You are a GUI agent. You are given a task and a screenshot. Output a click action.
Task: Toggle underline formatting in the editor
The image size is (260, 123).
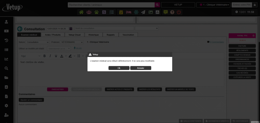56,56
